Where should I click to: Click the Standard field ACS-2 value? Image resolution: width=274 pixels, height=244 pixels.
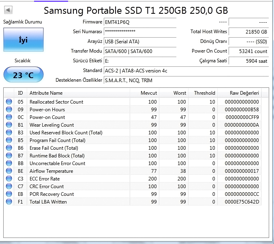[x=186, y=71]
